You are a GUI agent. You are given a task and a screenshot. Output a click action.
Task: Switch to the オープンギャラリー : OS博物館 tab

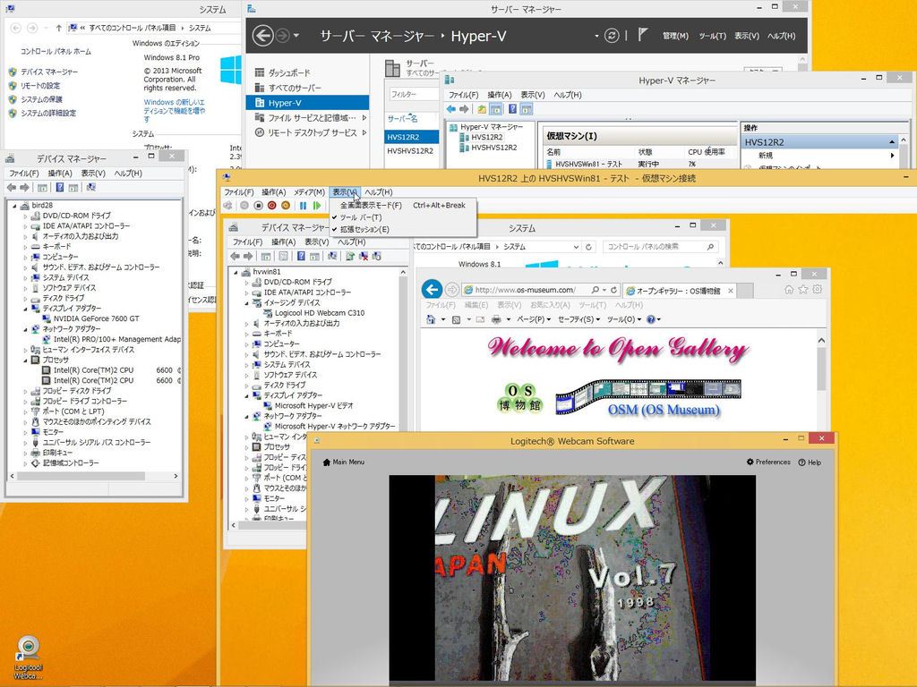coord(679,291)
